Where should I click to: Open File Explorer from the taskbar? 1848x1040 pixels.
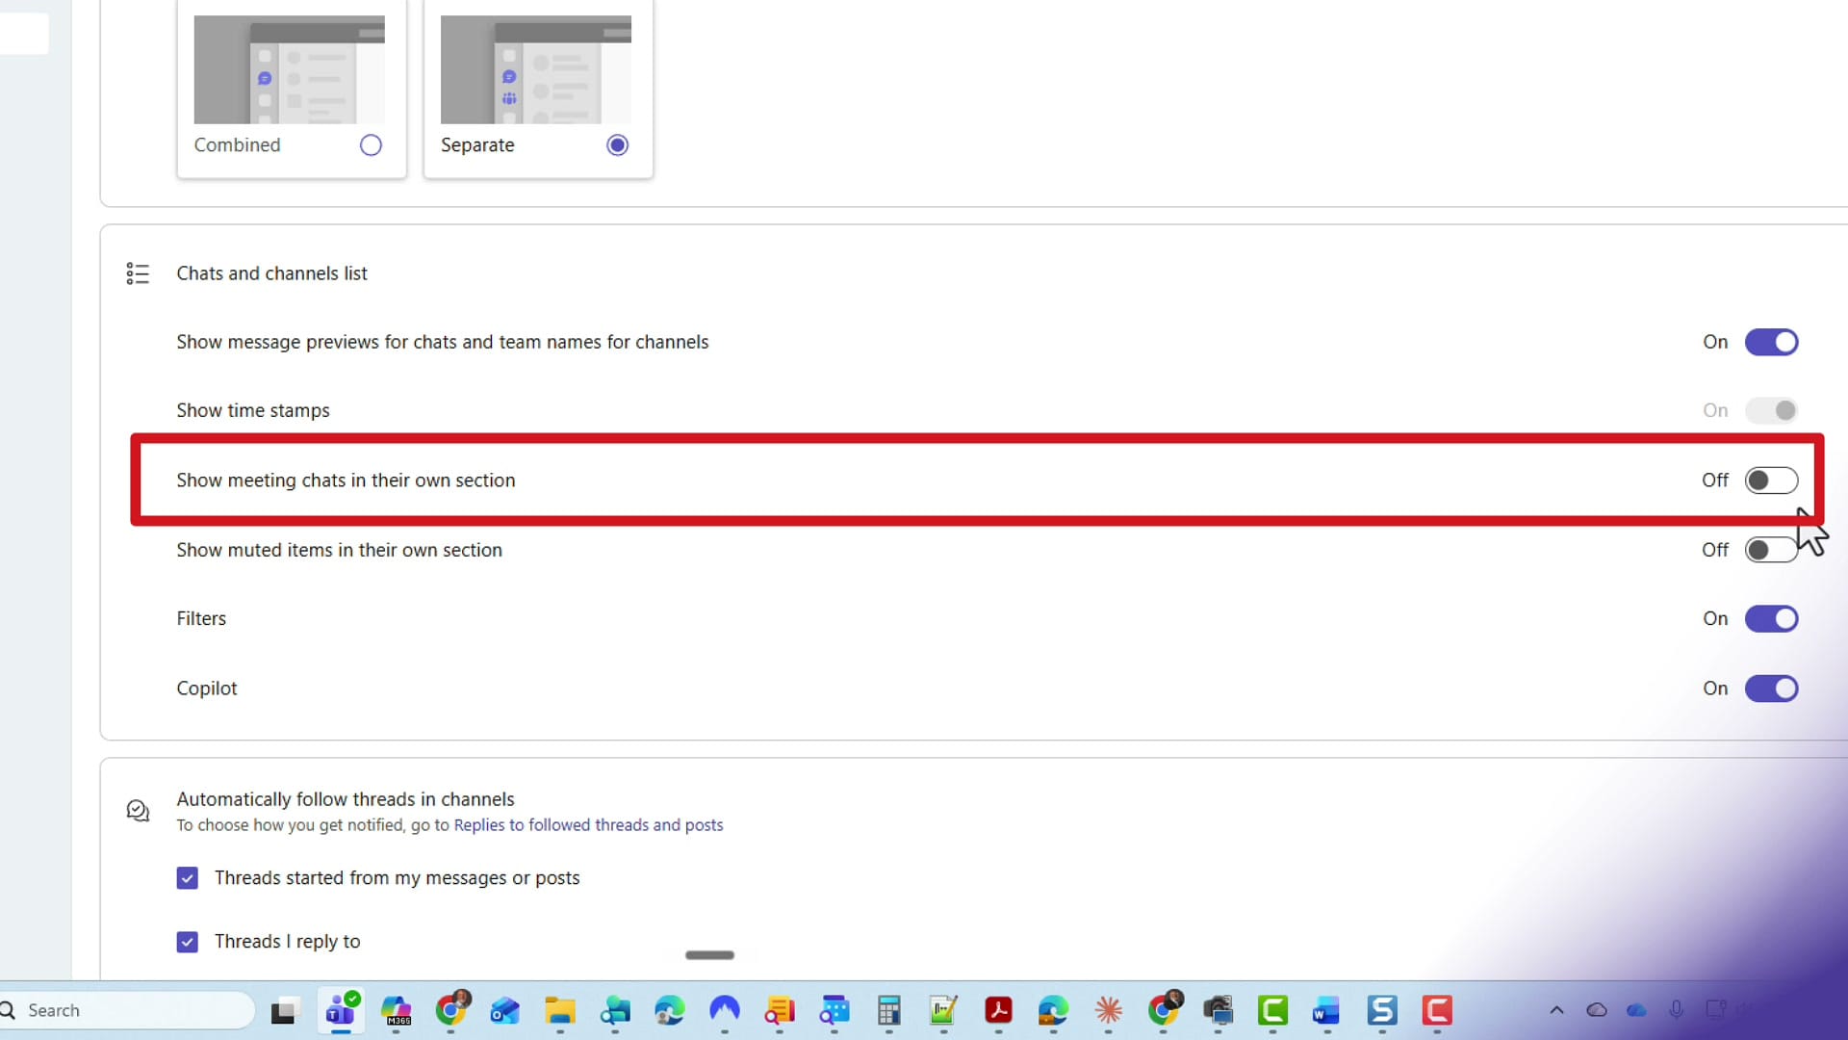559,1011
